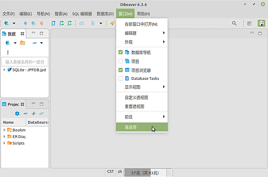The width and height of the screenshot is (268, 177).
Task: Click the zh locale status entry
Action: 120,172
